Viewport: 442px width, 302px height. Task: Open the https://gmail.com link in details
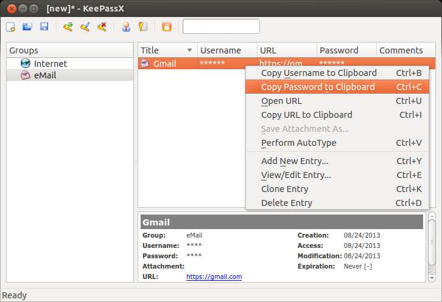tap(214, 276)
